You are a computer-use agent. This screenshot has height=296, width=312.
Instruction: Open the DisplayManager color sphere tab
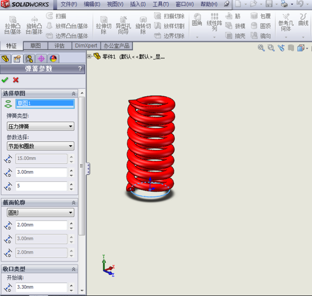[x=53, y=59]
